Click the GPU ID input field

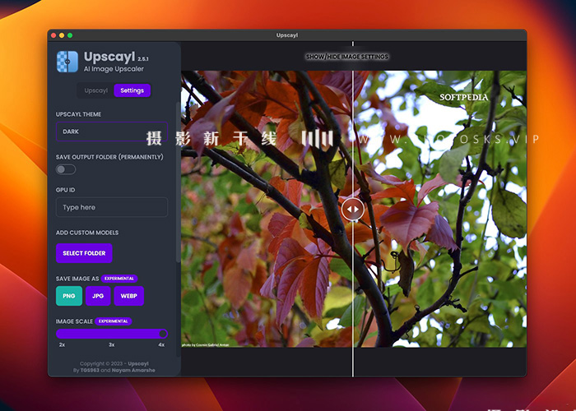coord(112,207)
